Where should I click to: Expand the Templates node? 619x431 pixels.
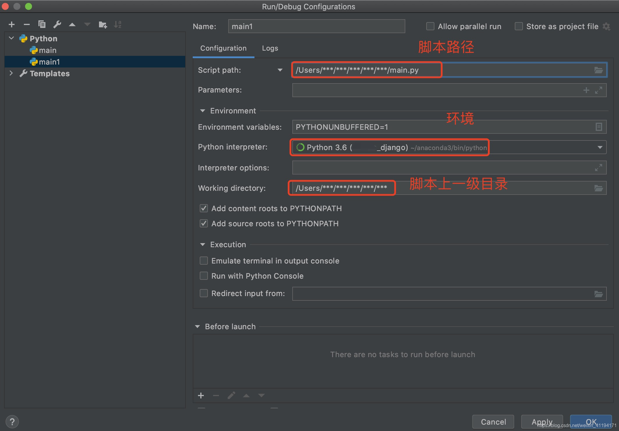point(11,73)
